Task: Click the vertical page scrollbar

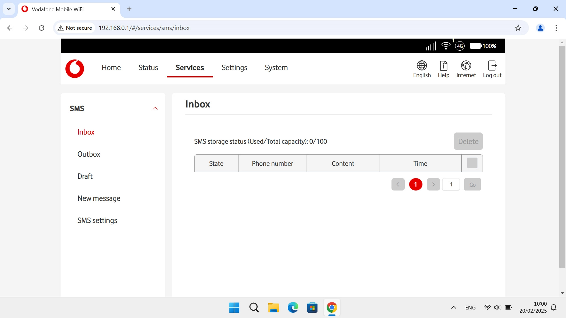Action: pyautogui.click(x=562, y=156)
